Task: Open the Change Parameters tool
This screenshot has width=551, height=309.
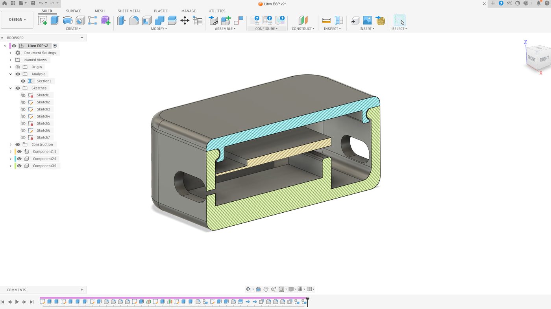Action: pos(198,20)
